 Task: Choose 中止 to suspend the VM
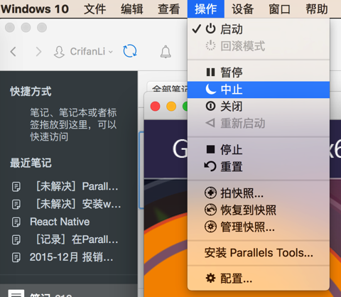click(259, 90)
